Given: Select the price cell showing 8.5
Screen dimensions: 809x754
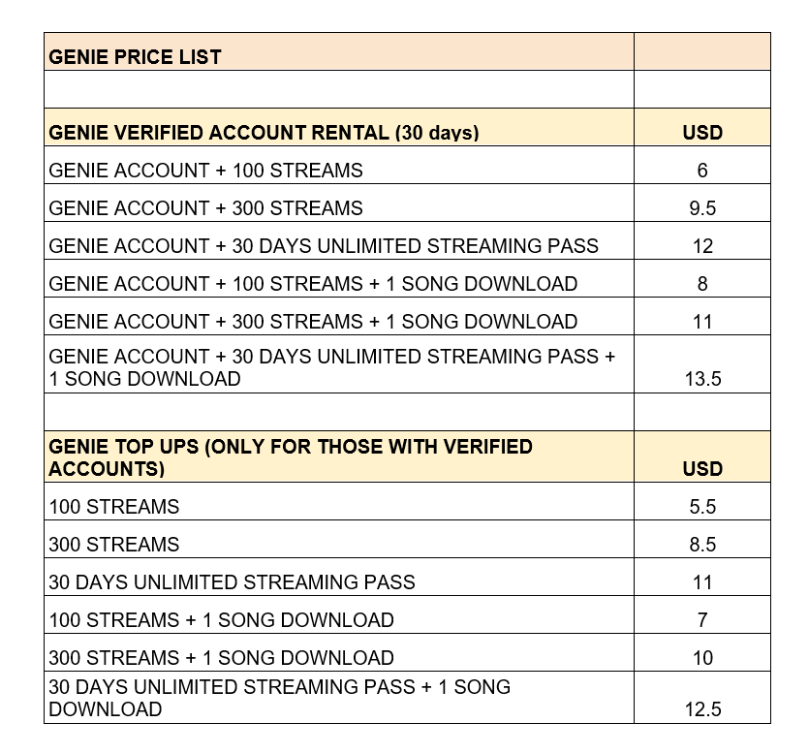Looking at the screenshot, I should 702,545.
